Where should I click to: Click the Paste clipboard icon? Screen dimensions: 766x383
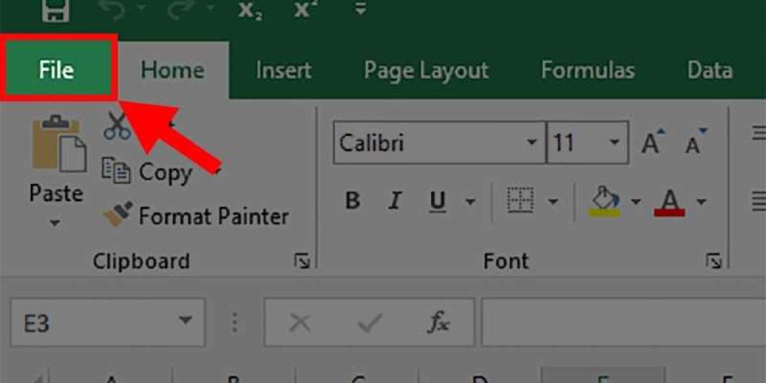point(57,146)
